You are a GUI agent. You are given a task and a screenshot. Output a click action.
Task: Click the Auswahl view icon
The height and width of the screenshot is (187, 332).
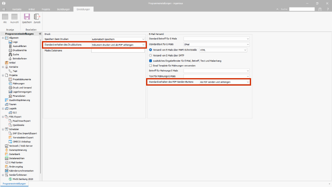pyautogui.click(x=15, y=17)
